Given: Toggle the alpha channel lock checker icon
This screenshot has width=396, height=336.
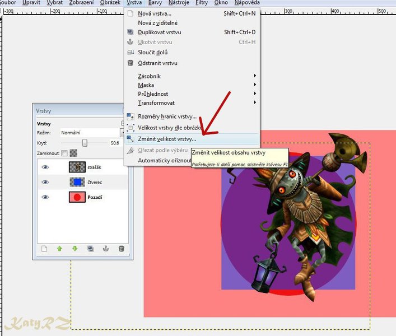Looking at the screenshot, I should (73, 153).
